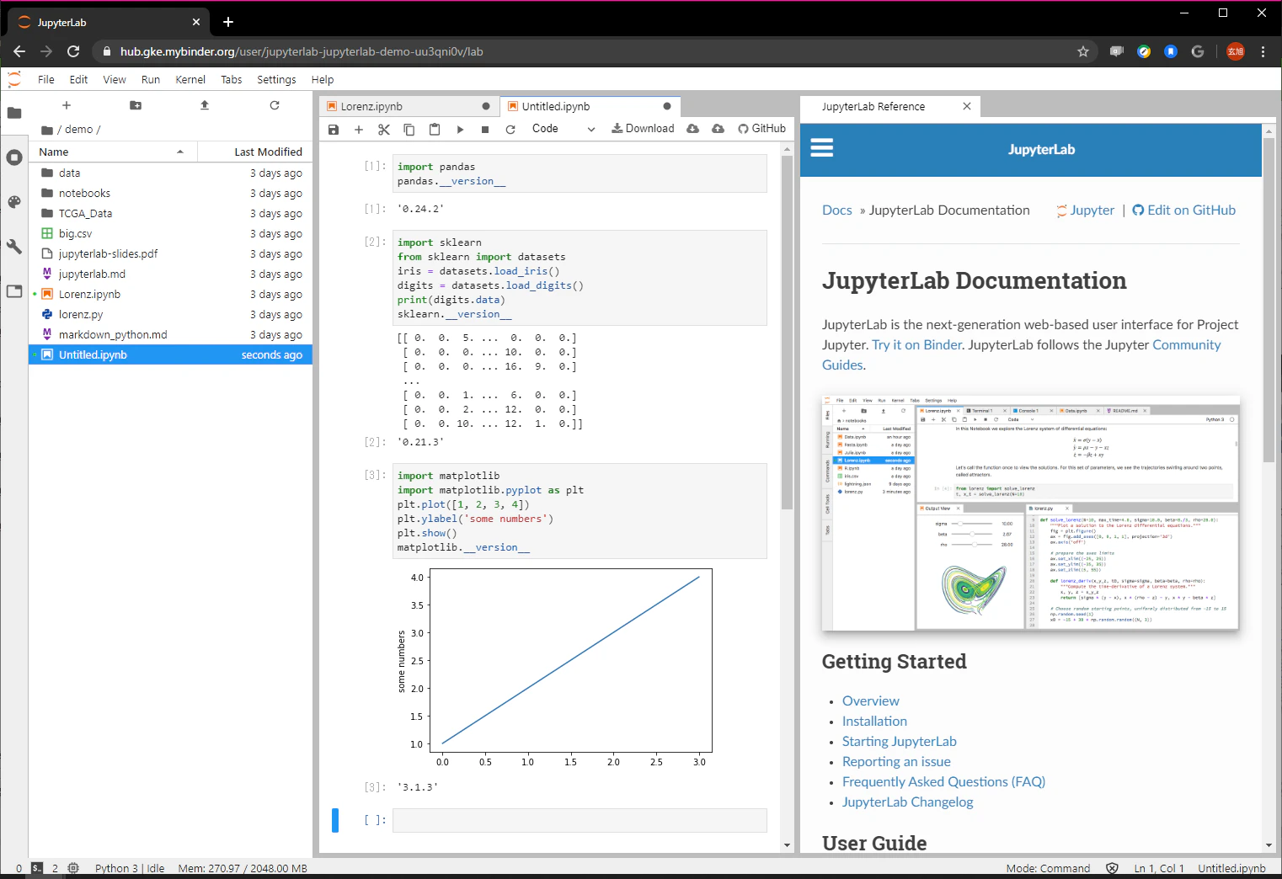This screenshot has height=879, width=1282.
Task: Click the Download button in the notebook toolbar
Action: (x=643, y=129)
